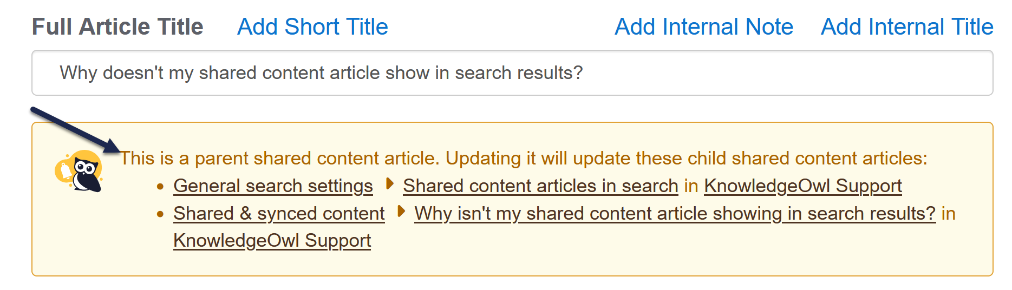This screenshot has height=290, width=1012.
Task: Click the parent shared content article notice text
Action: [x=523, y=159]
